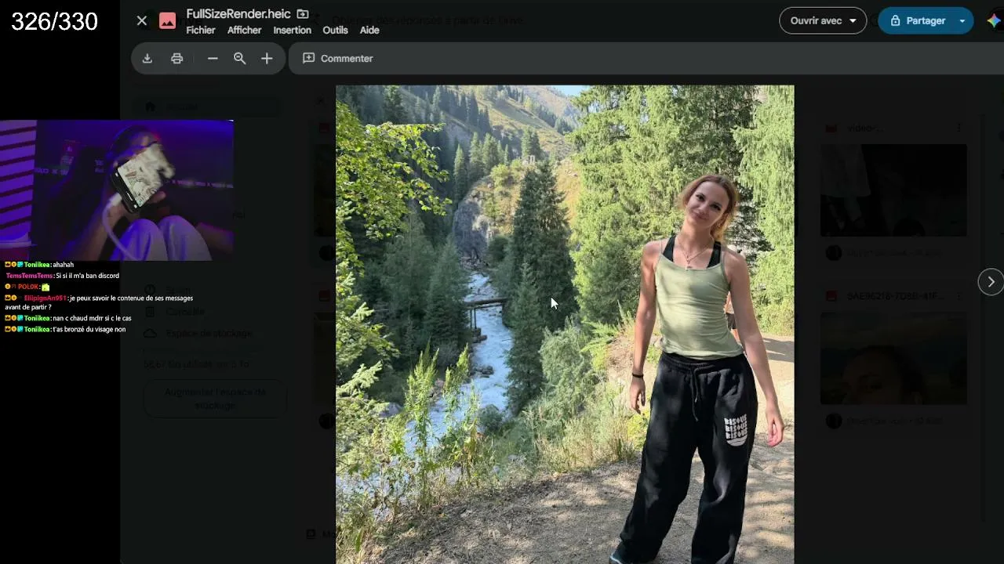Click the dimmed Corbeille sidebar item
The image size is (1004, 564).
185,312
